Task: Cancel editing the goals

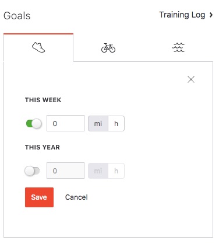Action: 76,197
